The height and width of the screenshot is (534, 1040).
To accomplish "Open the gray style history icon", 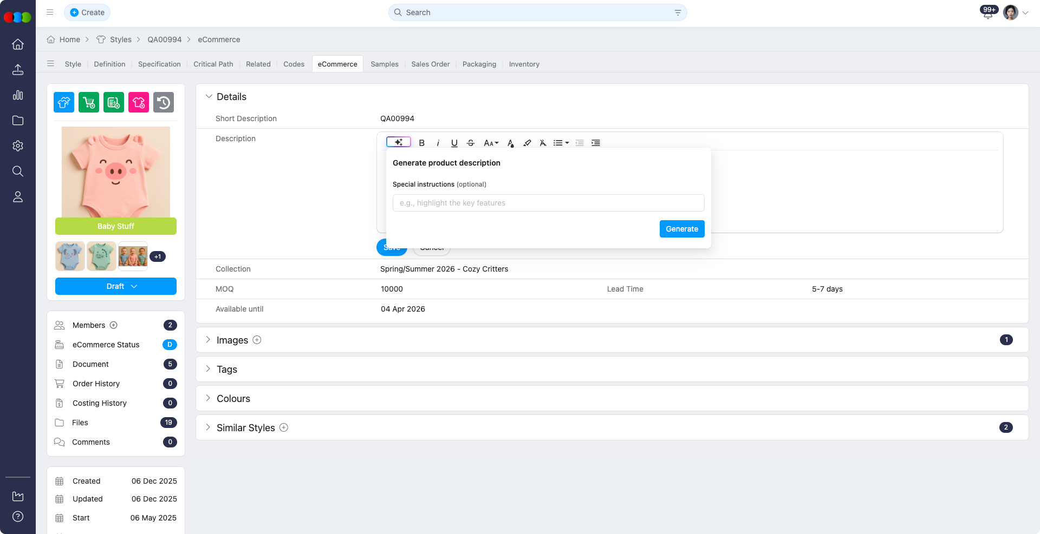I will 163,102.
